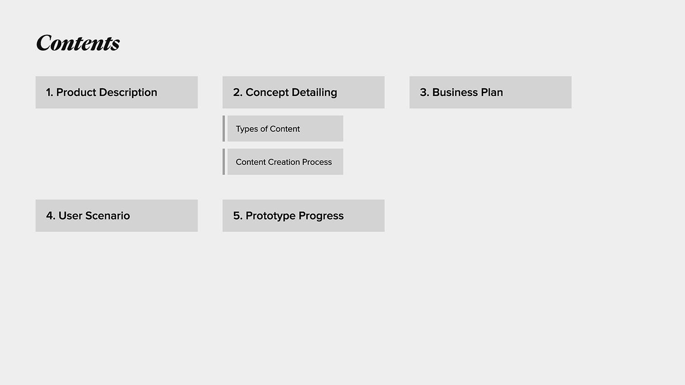Click the number 1 before Product Description
The width and height of the screenshot is (685, 385).
(x=48, y=93)
